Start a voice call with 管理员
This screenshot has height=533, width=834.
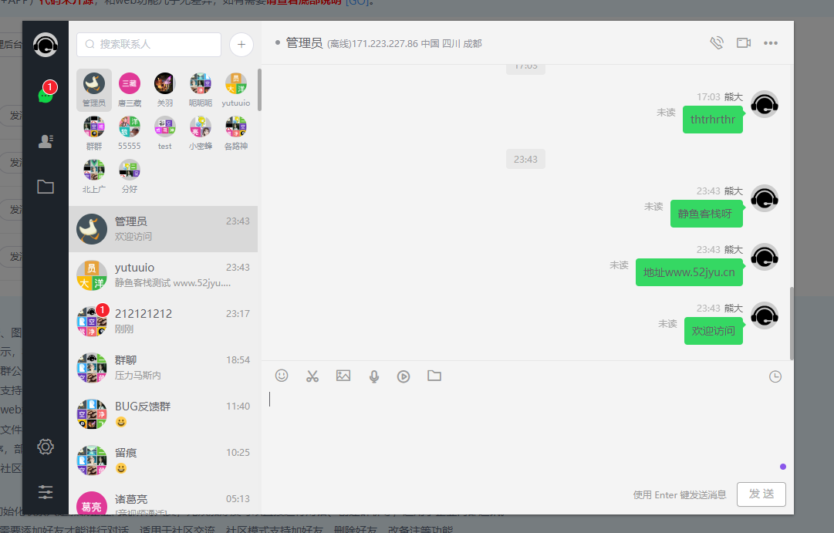click(x=717, y=43)
